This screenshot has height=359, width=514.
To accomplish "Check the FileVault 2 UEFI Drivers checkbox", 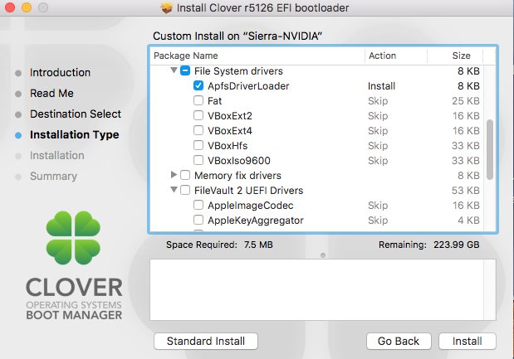I will click(x=185, y=190).
